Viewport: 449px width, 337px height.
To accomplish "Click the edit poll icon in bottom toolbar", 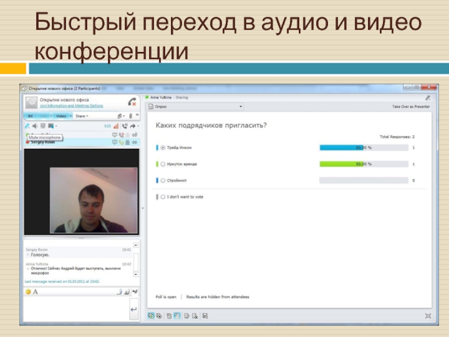I will (187, 316).
